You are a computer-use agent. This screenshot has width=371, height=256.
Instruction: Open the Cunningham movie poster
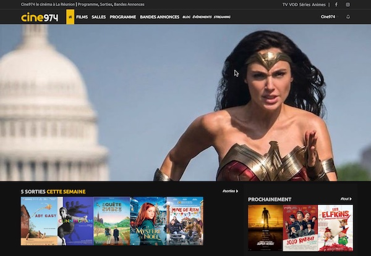coord(75,221)
